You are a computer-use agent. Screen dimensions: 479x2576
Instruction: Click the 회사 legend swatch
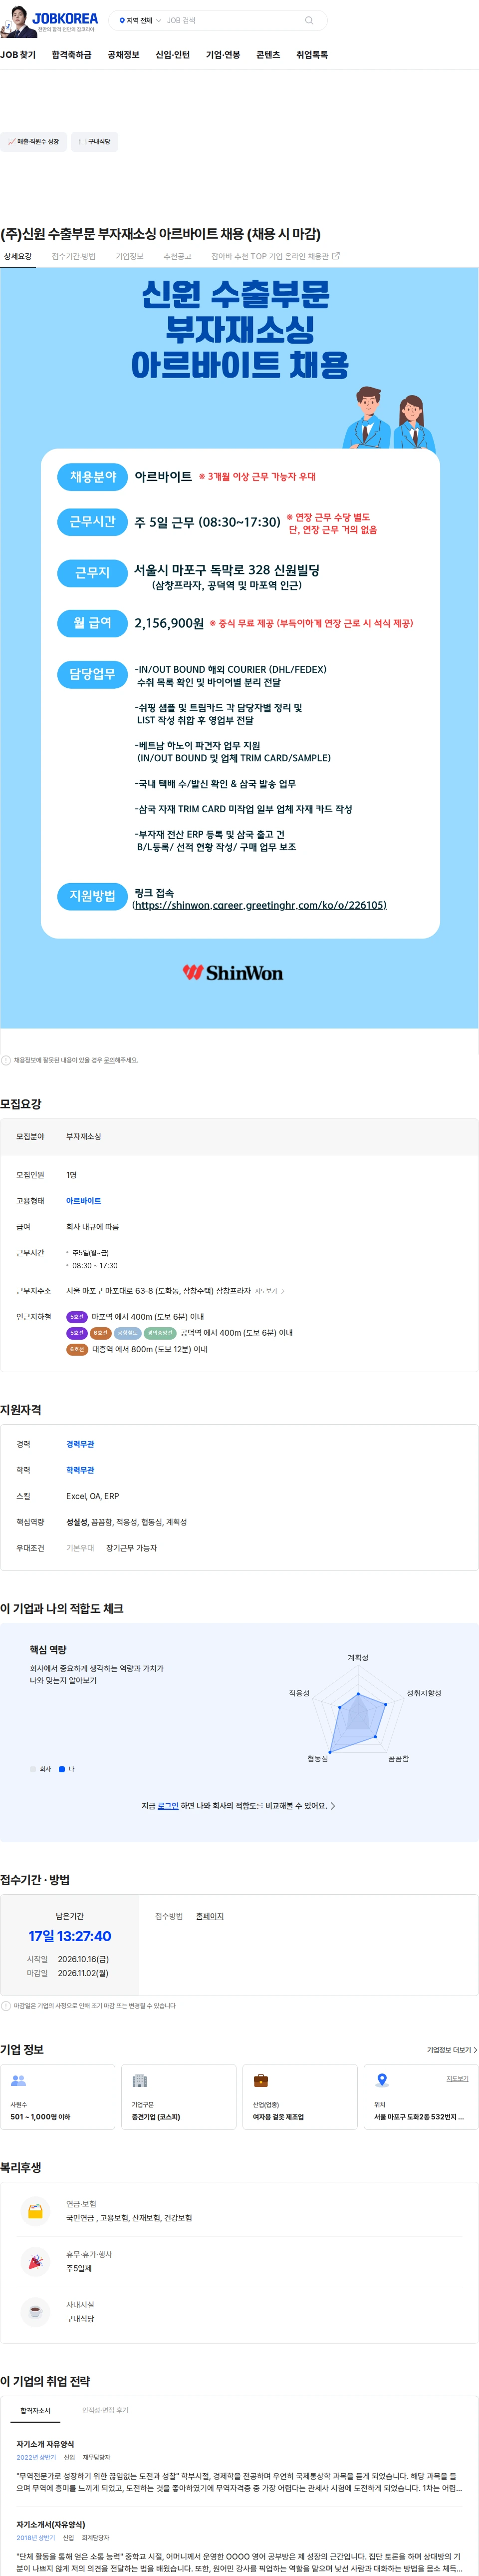(x=33, y=1769)
